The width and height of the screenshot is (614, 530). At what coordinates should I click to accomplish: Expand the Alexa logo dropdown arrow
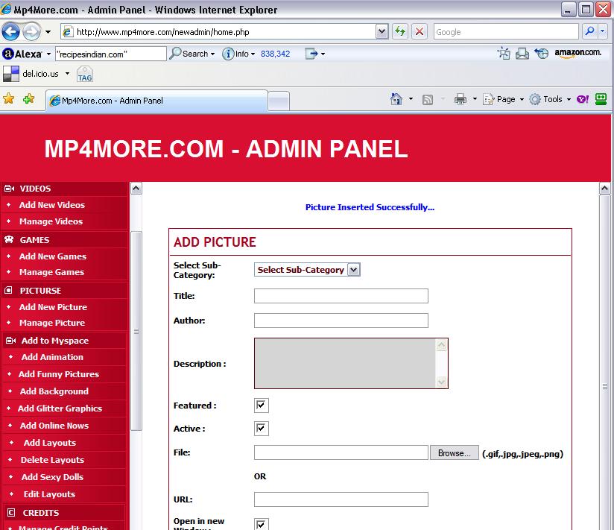48,54
